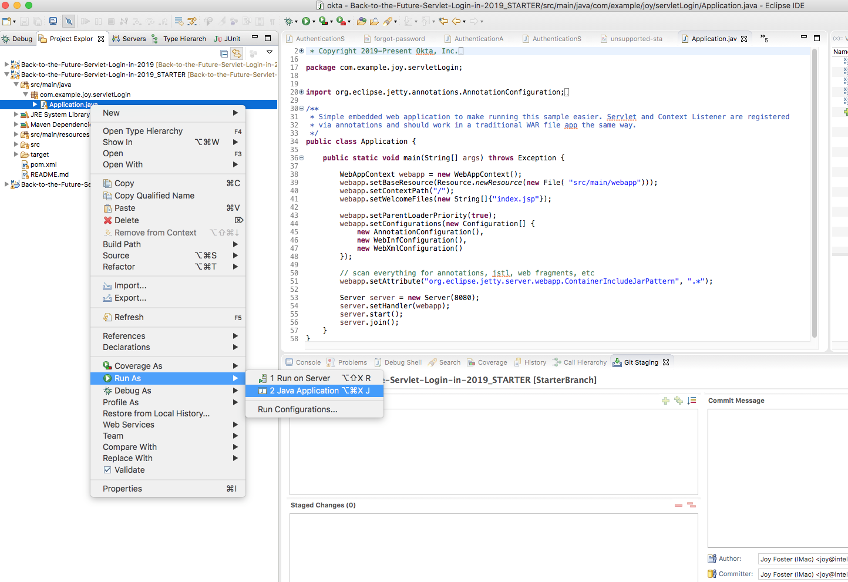Add selected files to index in Git Staging
Viewport: 848px width, 582px height.
point(665,401)
